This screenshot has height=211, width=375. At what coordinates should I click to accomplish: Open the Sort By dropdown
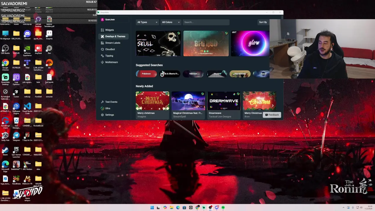(x=263, y=22)
